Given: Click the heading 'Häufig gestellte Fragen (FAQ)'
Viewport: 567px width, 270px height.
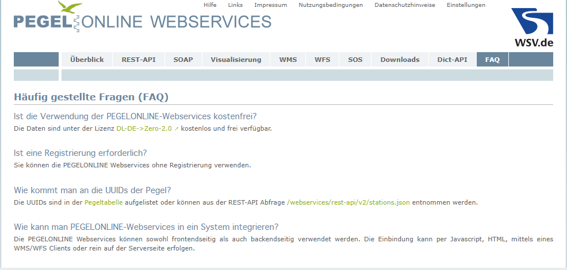Looking at the screenshot, I should click(91, 97).
